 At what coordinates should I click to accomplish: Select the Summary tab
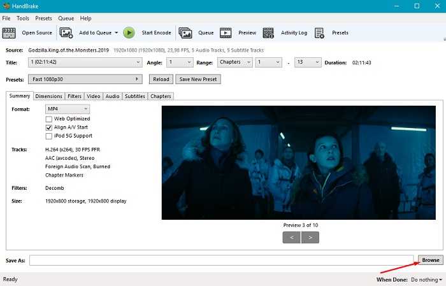[20, 96]
